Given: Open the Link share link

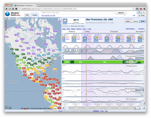Looking at the screenshot, I should [134, 15].
